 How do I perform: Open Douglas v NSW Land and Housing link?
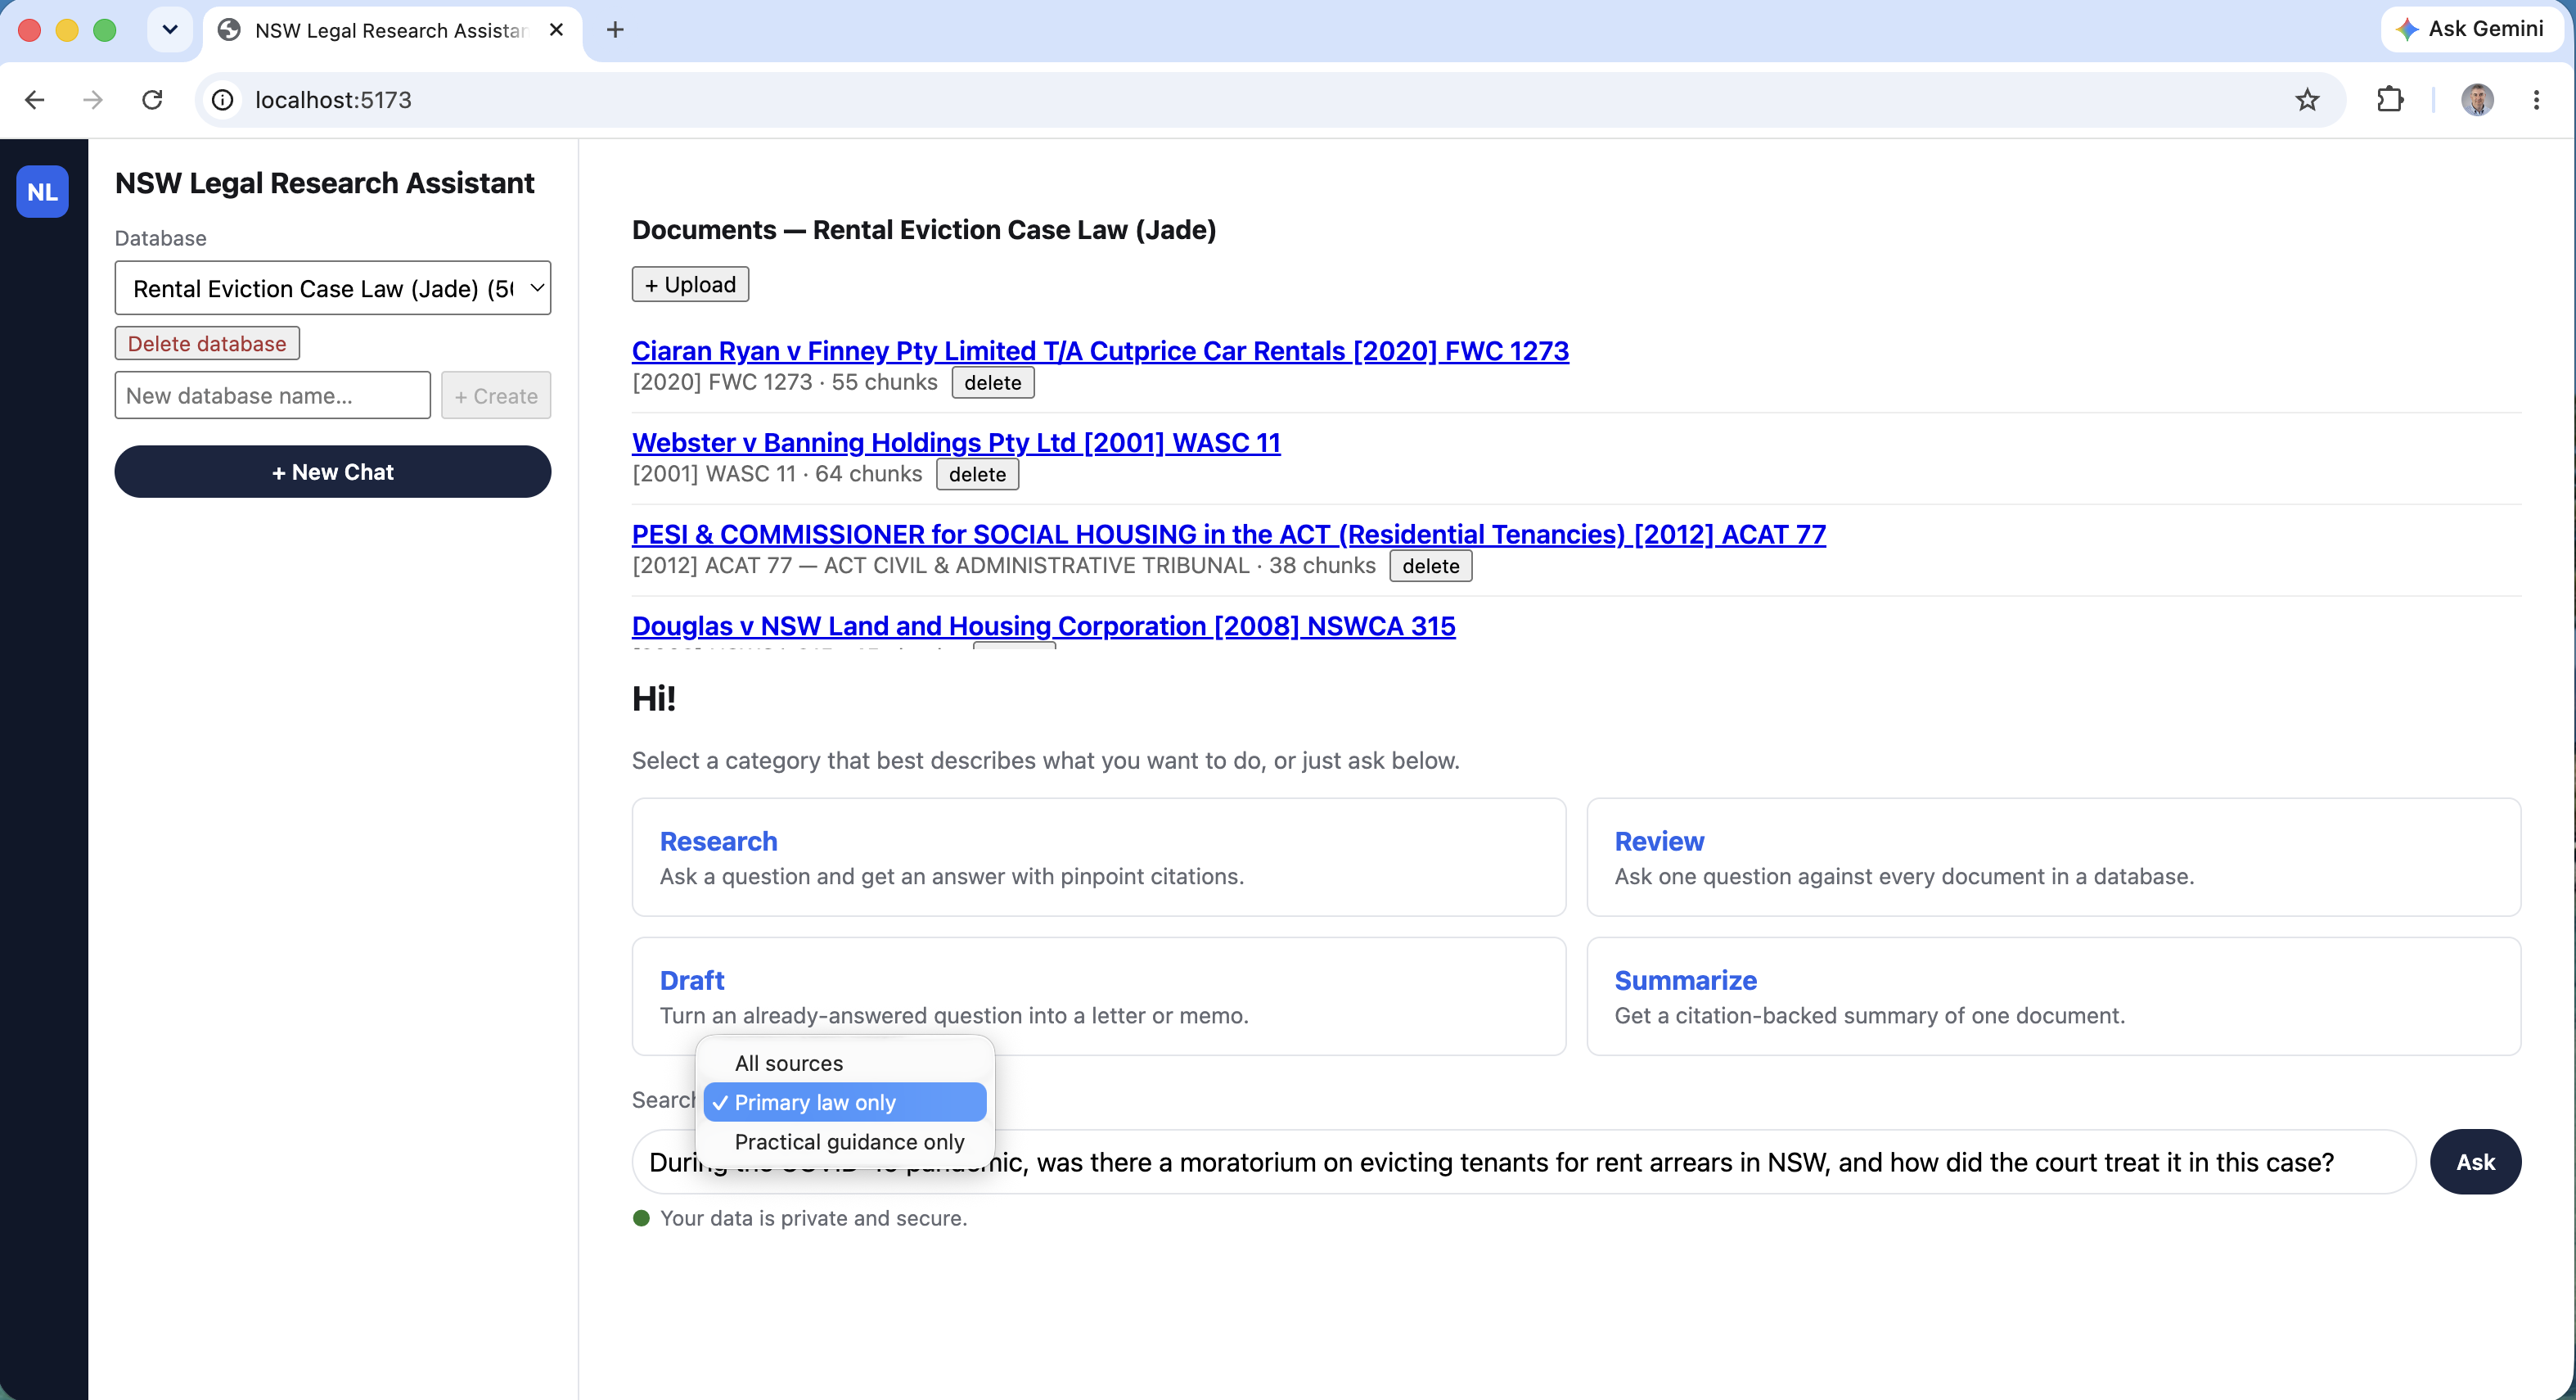1044,626
